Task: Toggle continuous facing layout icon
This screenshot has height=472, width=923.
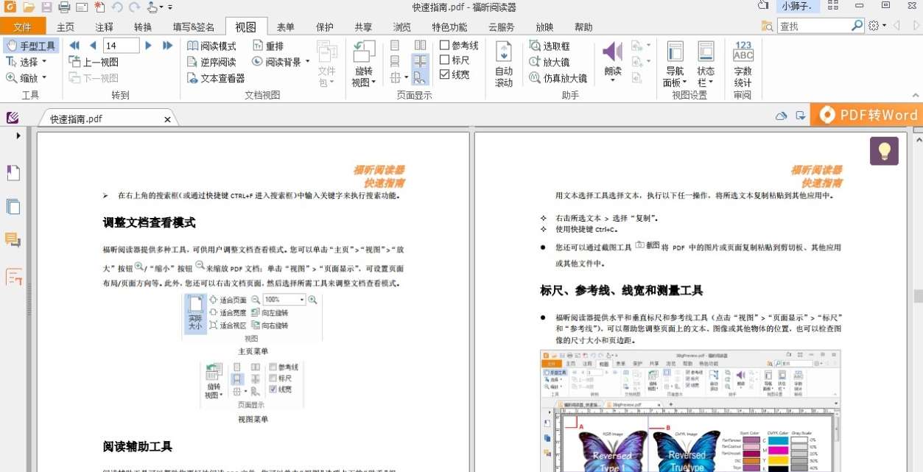Action: tap(420, 61)
